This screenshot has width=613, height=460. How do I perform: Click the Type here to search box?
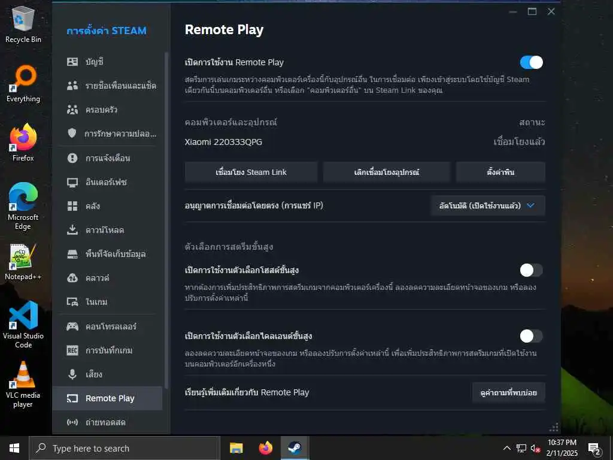125,448
